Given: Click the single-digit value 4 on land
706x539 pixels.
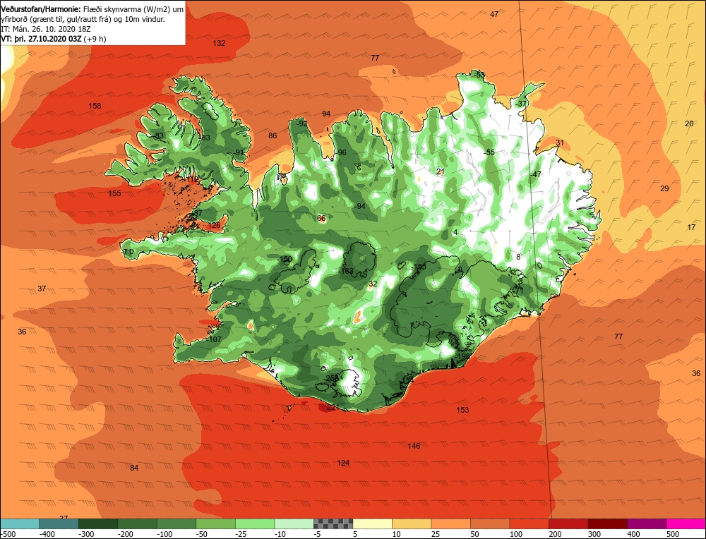Looking at the screenshot, I should [455, 233].
